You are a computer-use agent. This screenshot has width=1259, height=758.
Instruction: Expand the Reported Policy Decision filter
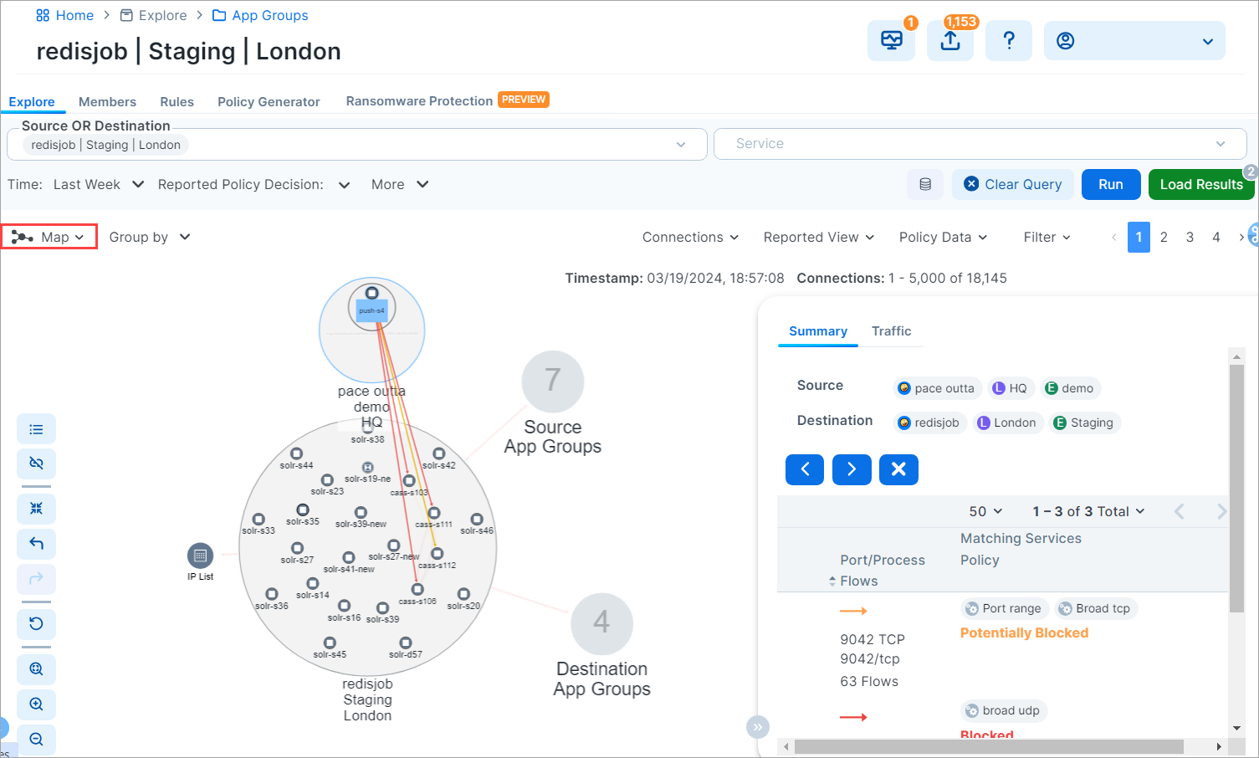255,184
